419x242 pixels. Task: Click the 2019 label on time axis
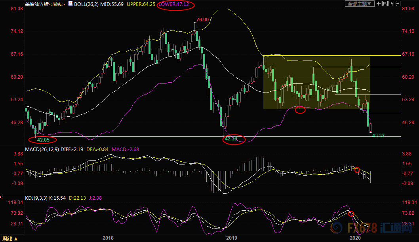[x=231, y=238]
